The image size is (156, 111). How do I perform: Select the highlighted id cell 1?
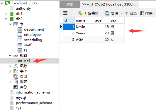[69, 27]
